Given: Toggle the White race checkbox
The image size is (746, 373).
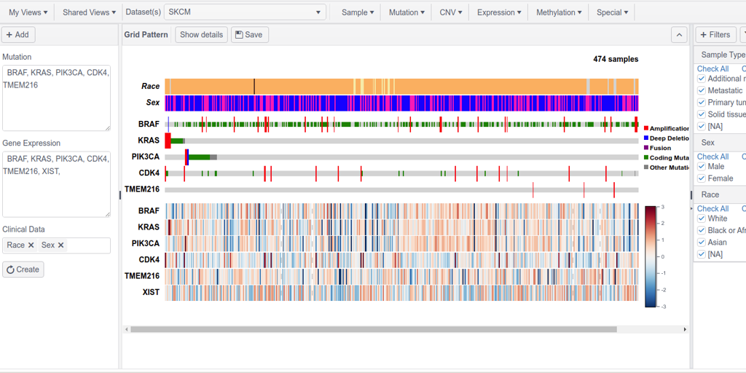Looking at the screenshot, I should [x=702, y=219].
